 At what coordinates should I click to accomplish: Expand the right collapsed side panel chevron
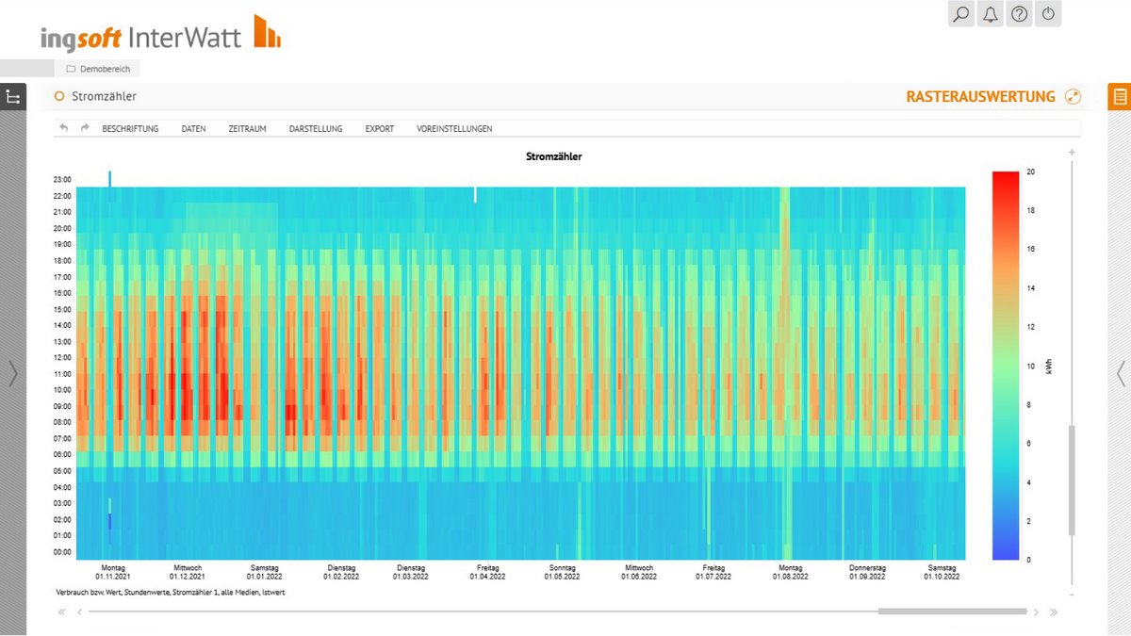(x=1120, y=374)
